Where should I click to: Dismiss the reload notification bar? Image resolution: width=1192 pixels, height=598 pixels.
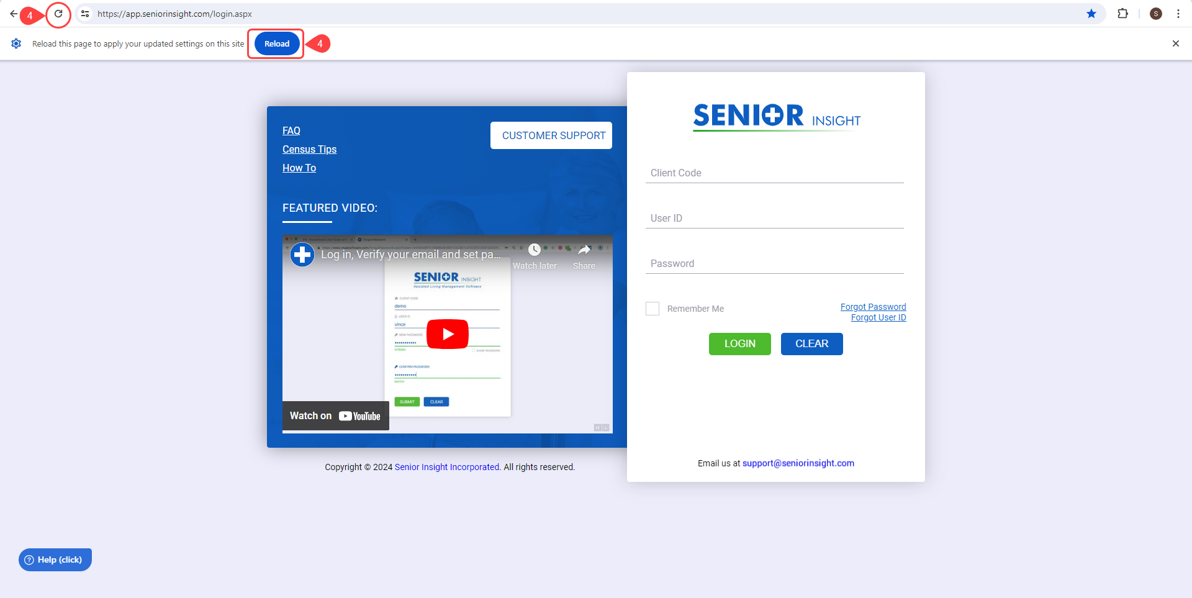pos(1175,43)
